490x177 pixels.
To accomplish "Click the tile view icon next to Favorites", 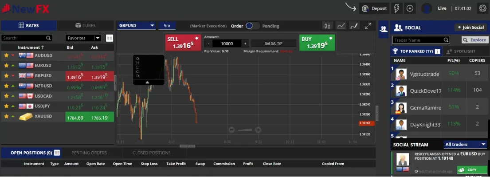I will click(110, 38).
